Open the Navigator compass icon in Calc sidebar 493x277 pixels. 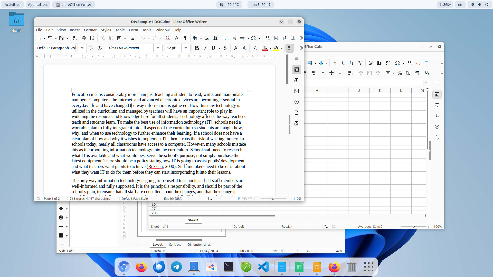tap(437, 127)
